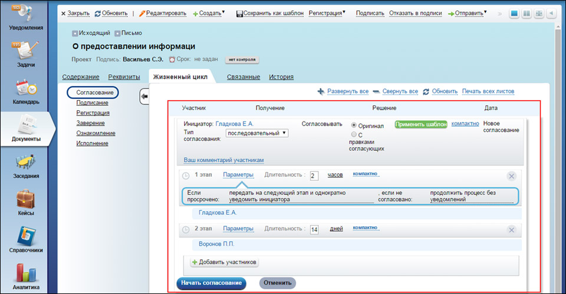Image resolution: width=566 pixels, height=294 pixels.
Task: Click Свернуть все link
Action: pyautogui.click(x=400, y=91)
